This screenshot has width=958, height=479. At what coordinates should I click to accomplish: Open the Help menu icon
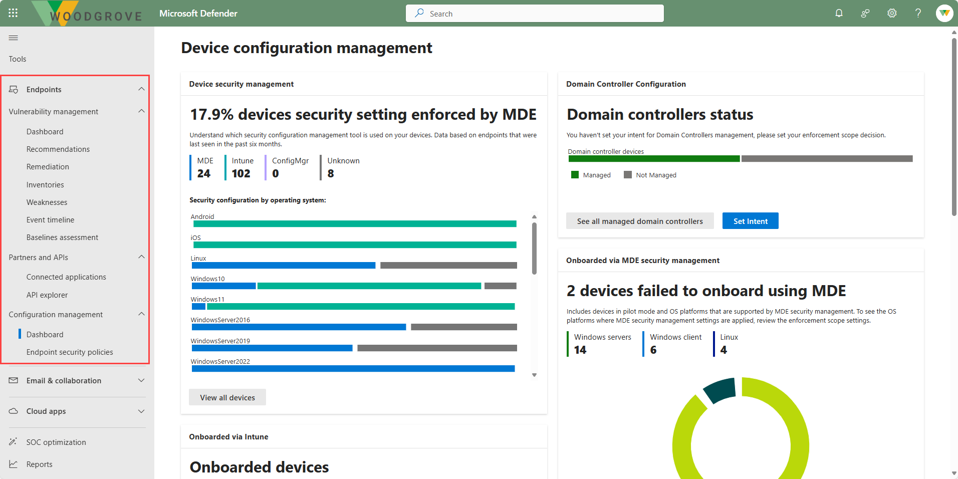click(x=918, y=13)
